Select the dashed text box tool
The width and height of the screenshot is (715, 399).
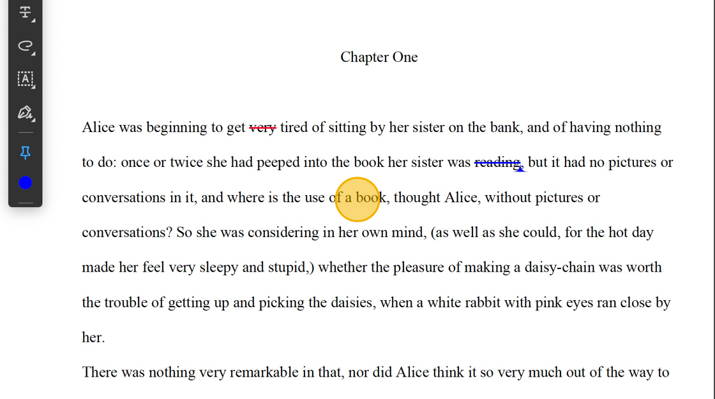coord(25,79)
